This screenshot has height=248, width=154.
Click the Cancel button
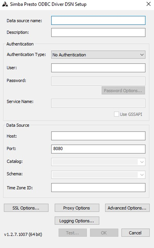click(135, 233)
